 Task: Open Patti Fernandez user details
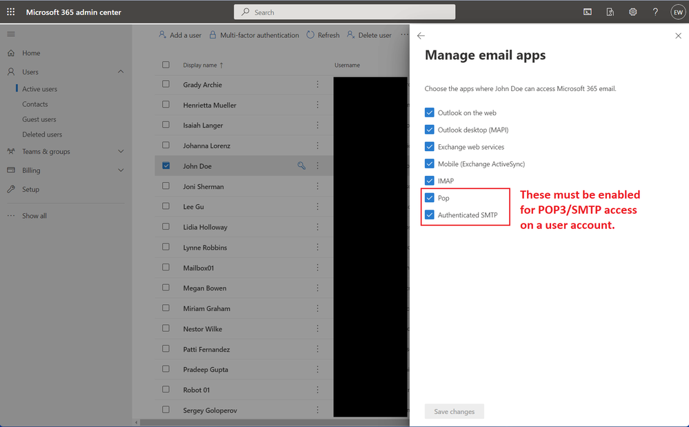206,349
